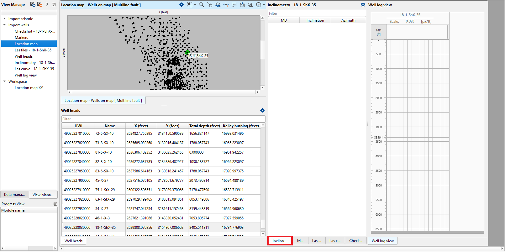The height and width of the screenshot is (252, 505).
Task: Click Well heads table scroll down arrow
Action: click(263, 234)
